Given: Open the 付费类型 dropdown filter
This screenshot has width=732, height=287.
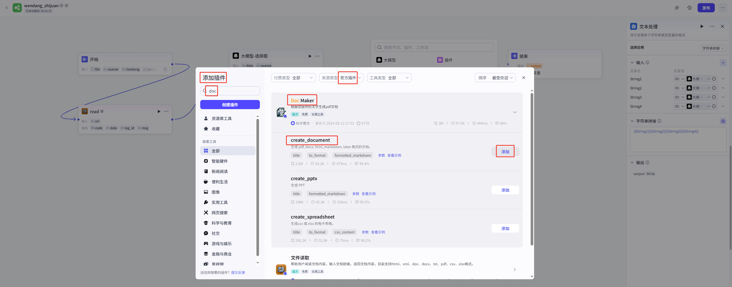Looking at the screenshot, I should [293, 78].
